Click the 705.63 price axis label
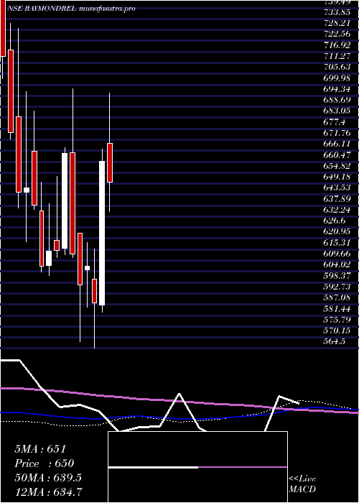Viewport: 359px width, 503px height. [337, 68]
